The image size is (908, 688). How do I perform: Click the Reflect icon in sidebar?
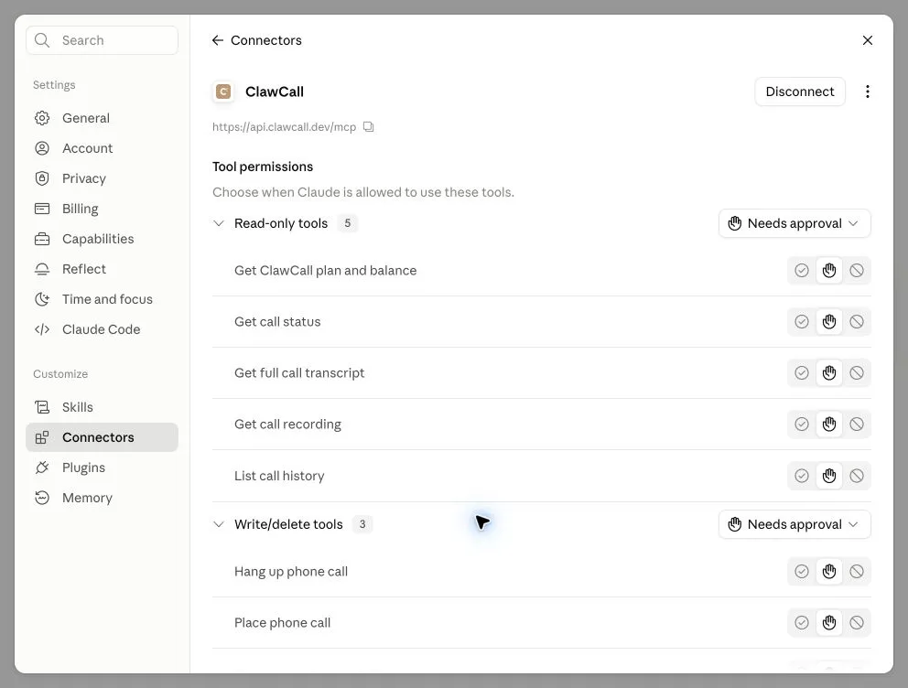click(x=42, y=269)
